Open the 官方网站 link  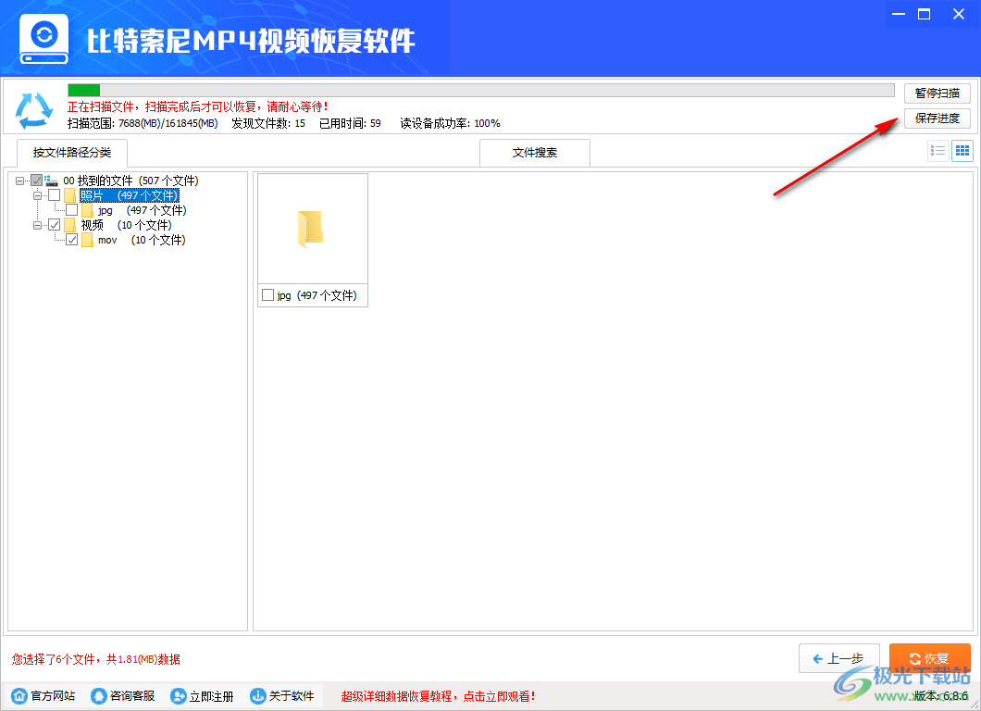tap(53, 696)
